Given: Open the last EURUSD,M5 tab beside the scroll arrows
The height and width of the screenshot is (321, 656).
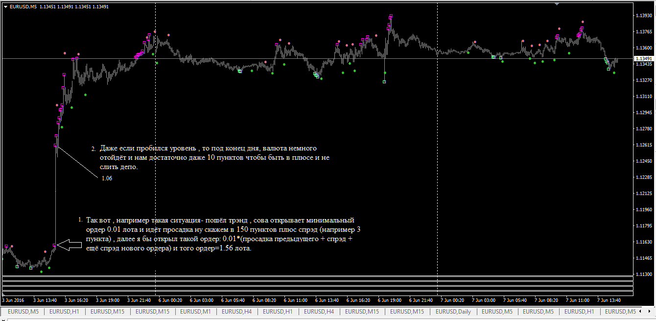Looking at the screenshot, I should pos(621,312).
